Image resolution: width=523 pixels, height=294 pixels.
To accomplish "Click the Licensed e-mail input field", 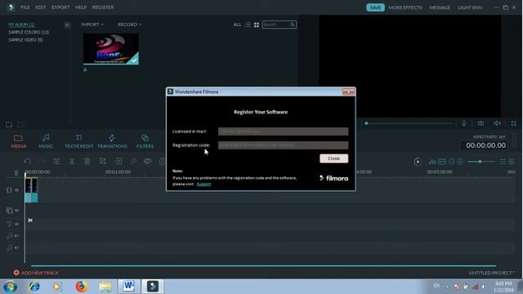I will coord(284,131).
